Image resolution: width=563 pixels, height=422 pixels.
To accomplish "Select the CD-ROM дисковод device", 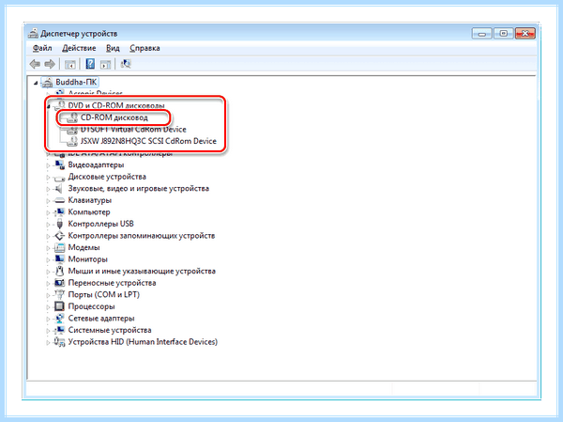I will pyautogui.click(x=114, y=117).
